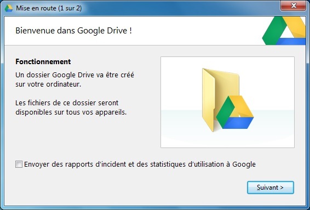Click the Drive logo overlaid on the folder
This screenshot has height=210, width=310.
tap(234, 112)
